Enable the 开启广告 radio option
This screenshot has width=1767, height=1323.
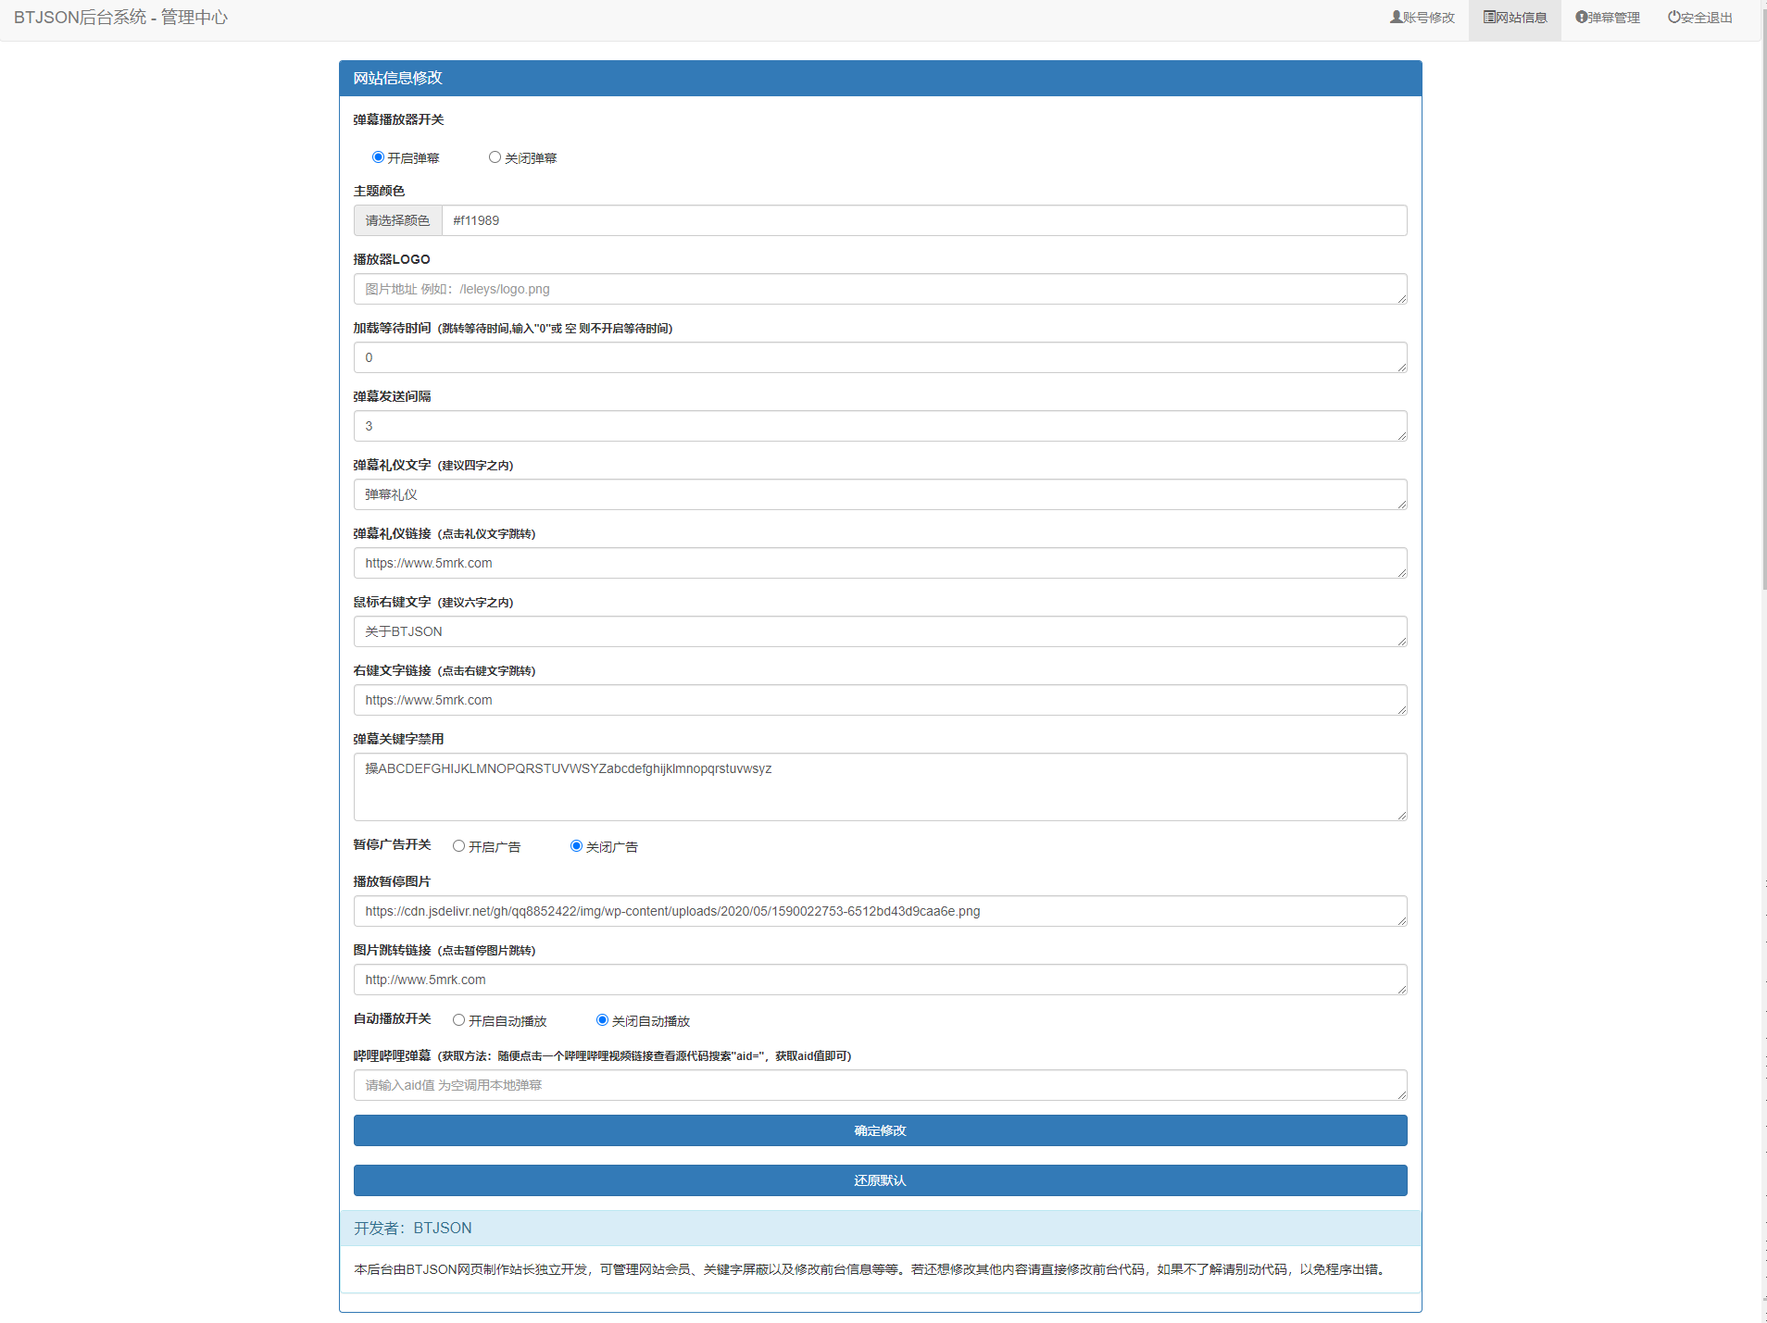point(458,846)
